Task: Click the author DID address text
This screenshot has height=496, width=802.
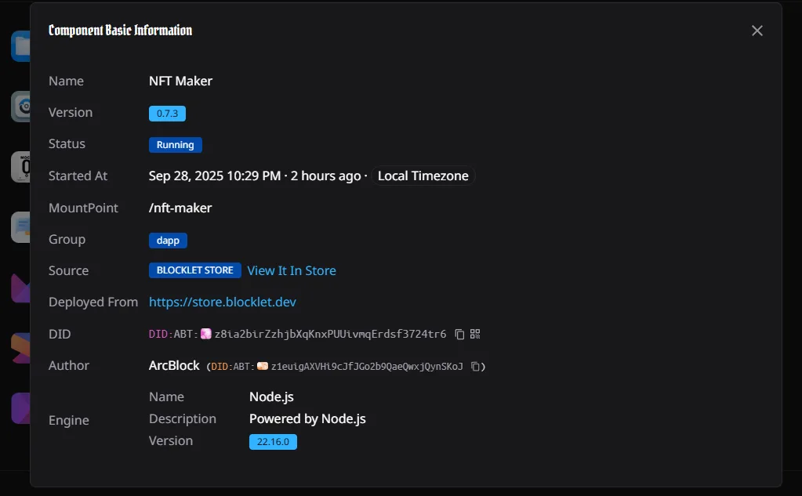Action: click(x=367, y=366)
